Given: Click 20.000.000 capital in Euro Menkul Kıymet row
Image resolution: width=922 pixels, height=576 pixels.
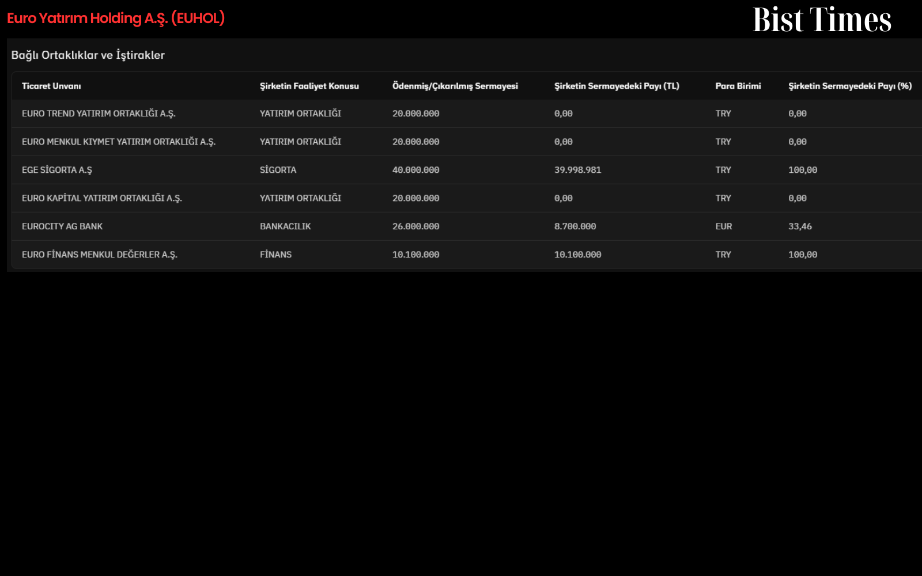Looking at the screenshot, I should (x=416, y=142).
